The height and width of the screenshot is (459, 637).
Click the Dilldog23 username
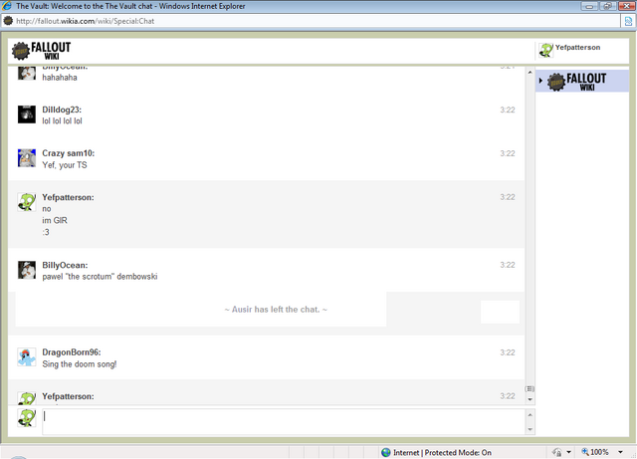[62, 110]
